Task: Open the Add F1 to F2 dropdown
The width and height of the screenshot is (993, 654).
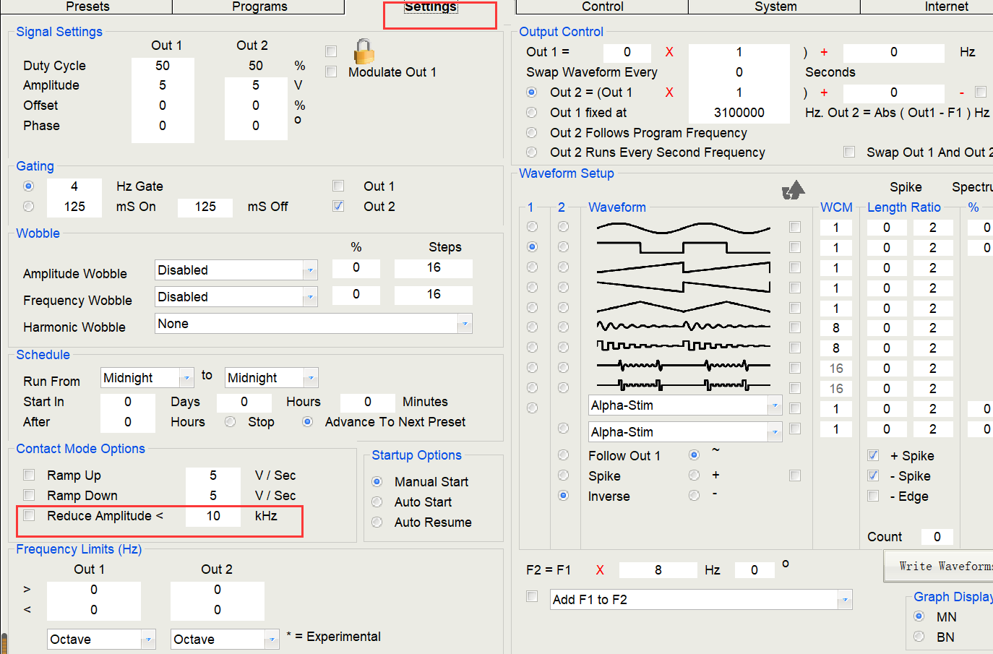Action: click(x=844, y=600)
